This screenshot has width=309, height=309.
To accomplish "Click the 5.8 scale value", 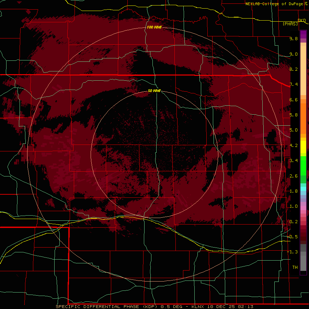I will (294, 115).
